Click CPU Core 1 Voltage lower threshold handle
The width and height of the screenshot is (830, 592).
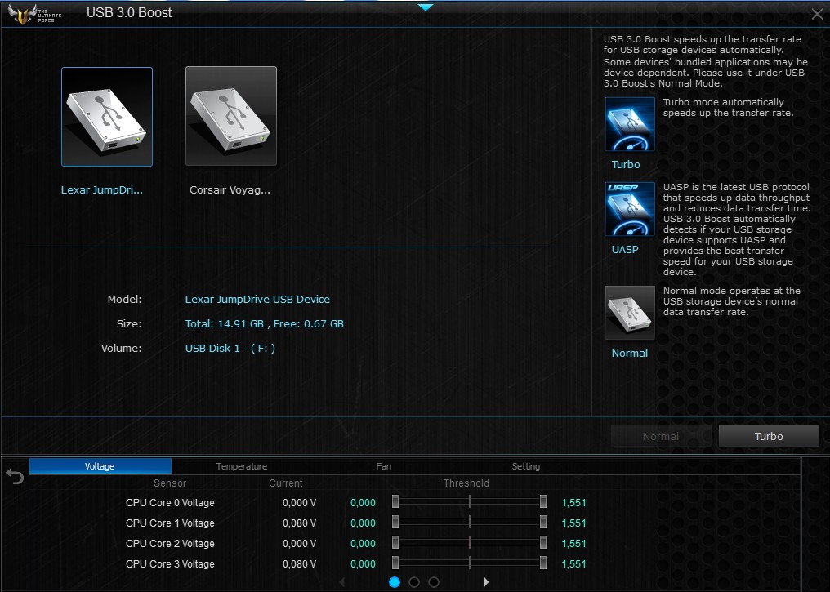click(395, 522)
